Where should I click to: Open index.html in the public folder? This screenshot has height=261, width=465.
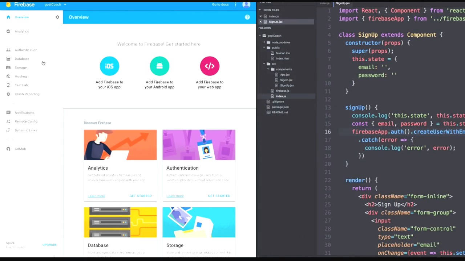[282, 58]
